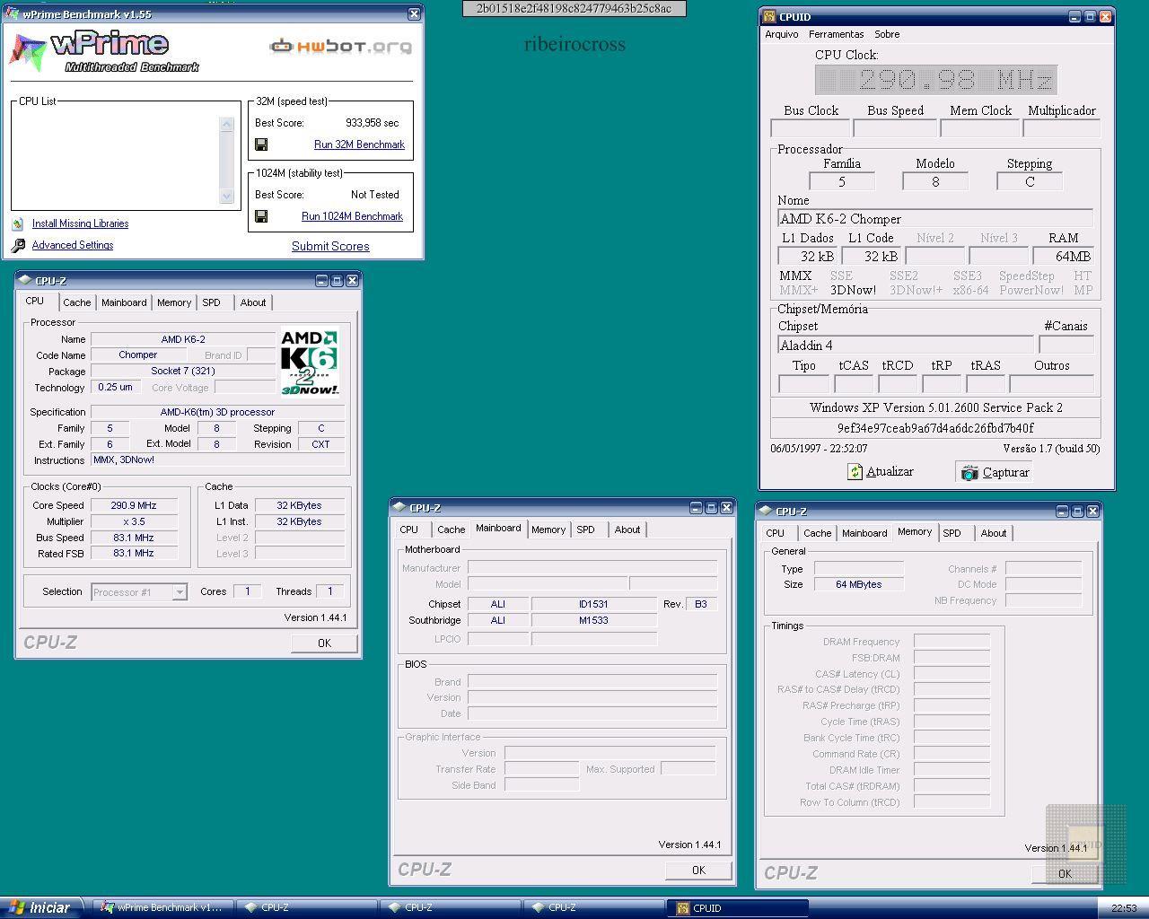This screenshot has width=1149, height=919.
Task: Select SPD tab in CPU-Z Mainboard window
Action: (585, 530)
